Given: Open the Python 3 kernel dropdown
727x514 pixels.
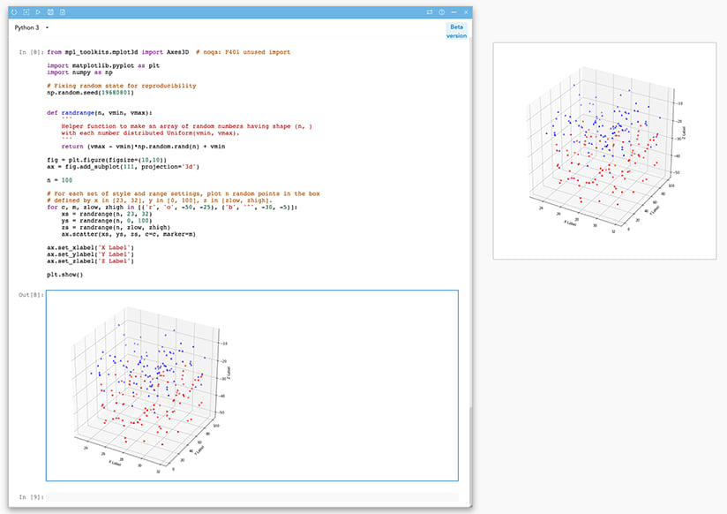Looking at the screenshot, I should tap(31, 28).
